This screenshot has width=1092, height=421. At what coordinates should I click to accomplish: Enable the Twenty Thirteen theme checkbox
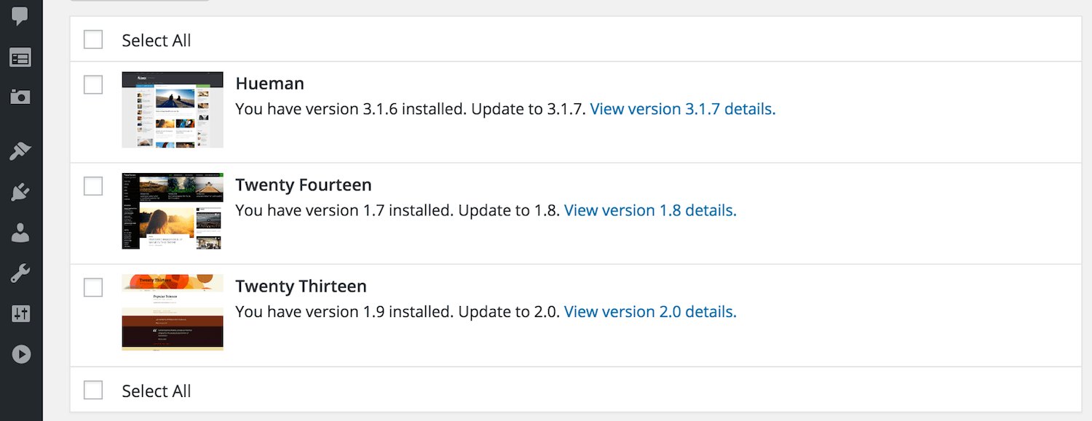[x=93, y=287]
